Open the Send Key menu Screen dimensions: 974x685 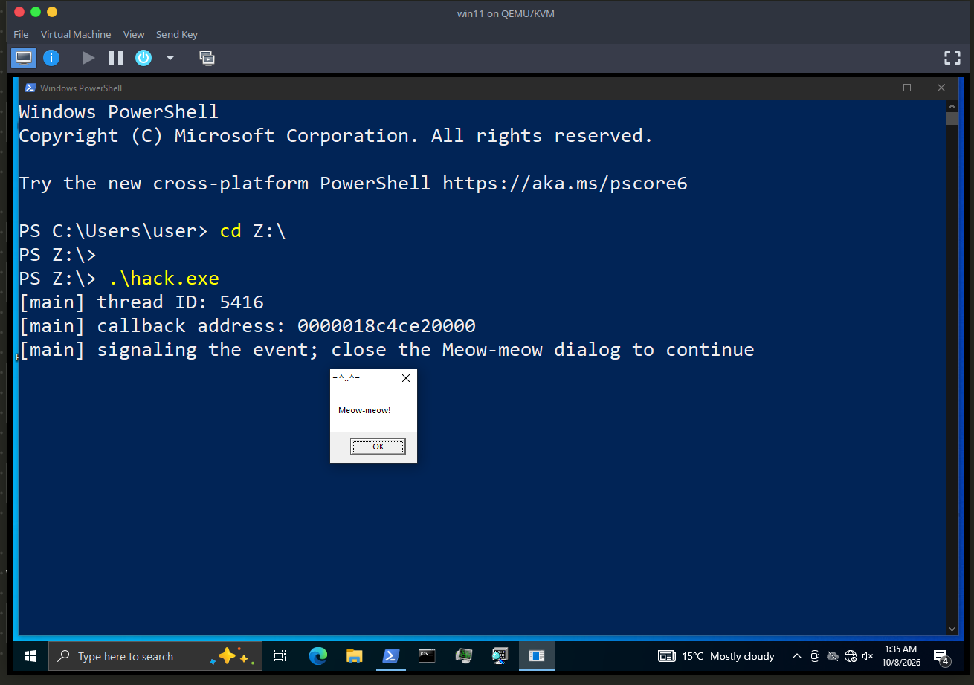[x=177, y=34]
